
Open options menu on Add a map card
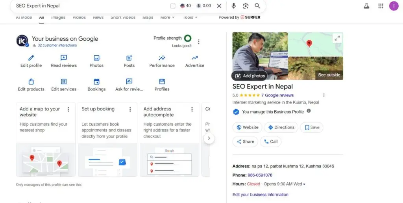pyautogui.click(x=68, y=109)
